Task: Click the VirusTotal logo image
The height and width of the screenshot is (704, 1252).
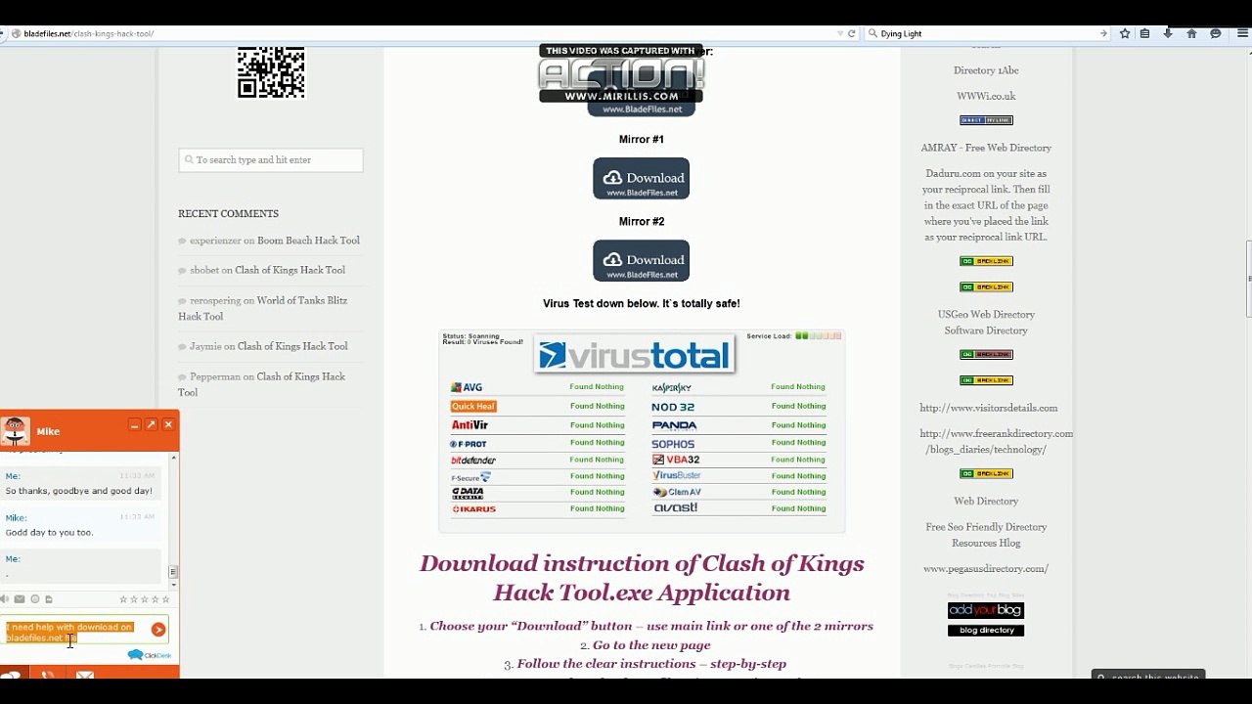Action: (635, 355)
